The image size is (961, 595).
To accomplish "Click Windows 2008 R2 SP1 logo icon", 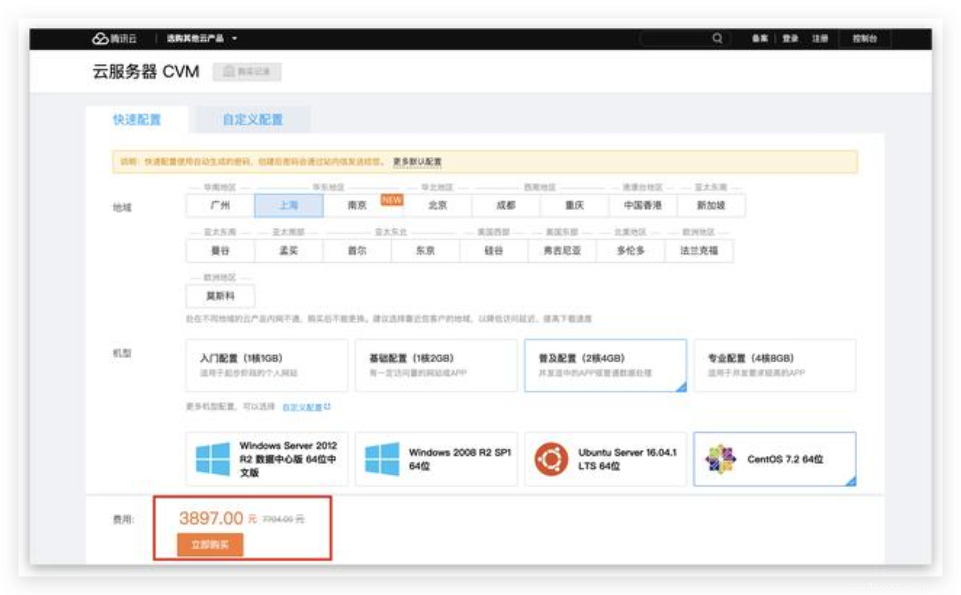I will 382,459.
